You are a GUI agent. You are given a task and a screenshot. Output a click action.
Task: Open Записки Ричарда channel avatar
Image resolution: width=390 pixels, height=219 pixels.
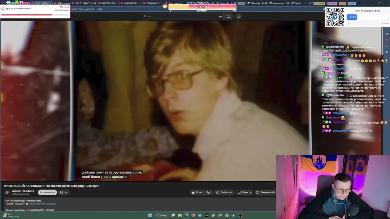click(x=7, y=192)
